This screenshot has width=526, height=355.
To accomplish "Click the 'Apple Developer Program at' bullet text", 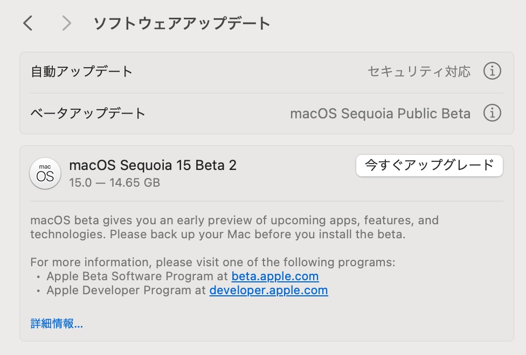I will 126,290.
